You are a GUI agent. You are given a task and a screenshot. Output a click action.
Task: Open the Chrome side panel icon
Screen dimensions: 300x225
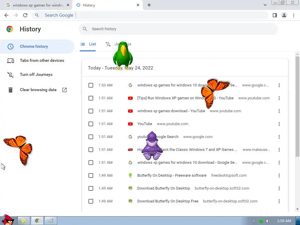coord(275,15)
